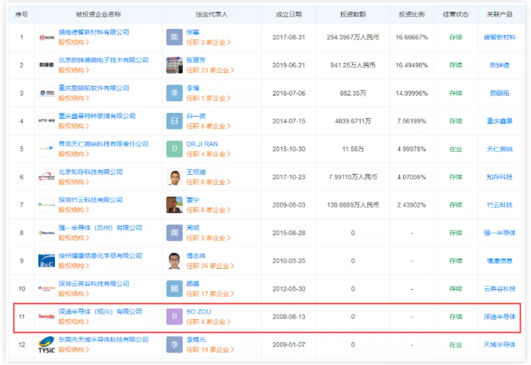531x365 pixels.
Task: Click the B&C logo of 徐州博康信息化学品
Action: tap(46, 261)
